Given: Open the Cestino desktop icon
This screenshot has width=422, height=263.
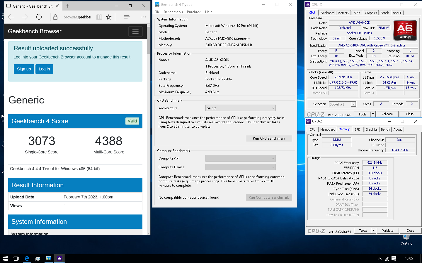Looking at the screenshot, I should coord(406,240).
